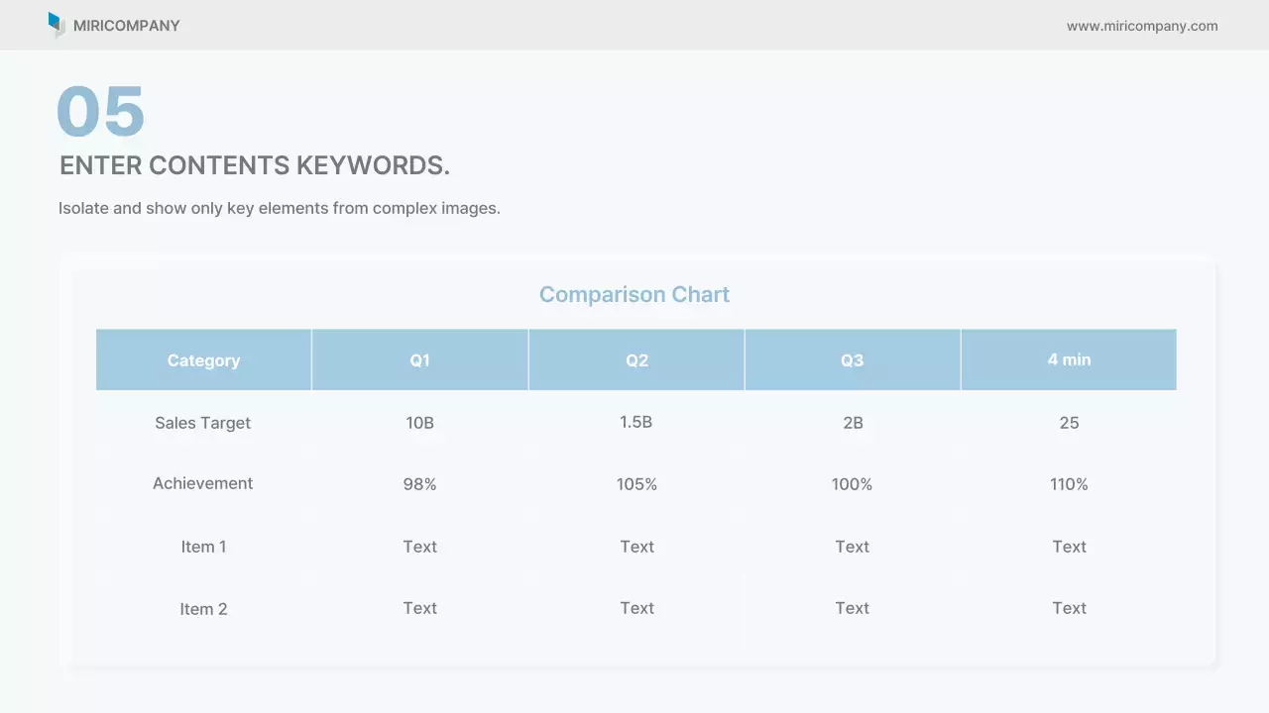The height and width of the screenshot is (713, 1269).
Task: Select the large 05 slide number
Action: tap(101, 111)
